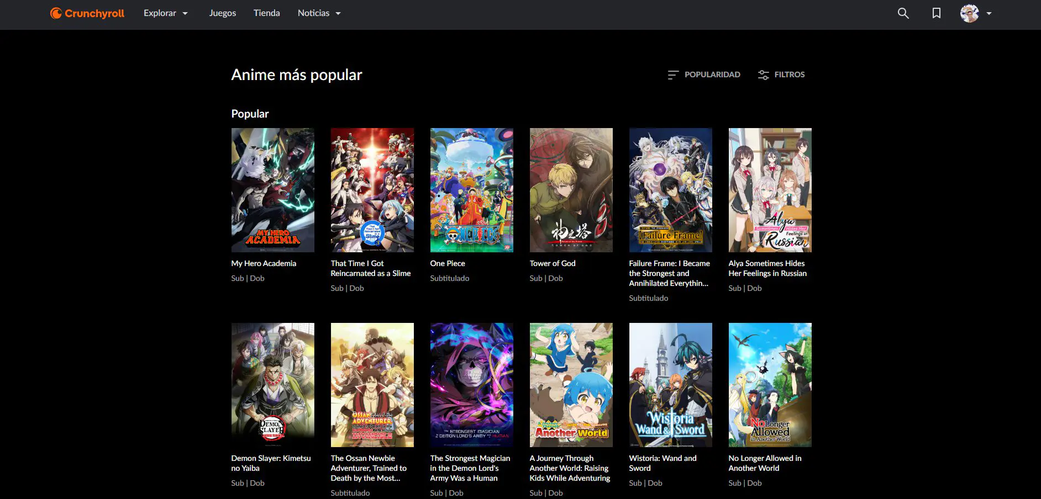Viewport: 1041px width, 499px height.
Task: Click Wistoria: Wand and Sword title
Action: tap(663, 463)
